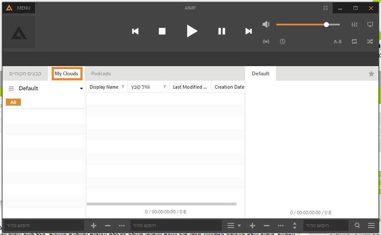This screenshot has height=235, width=381.
Task: Click the library table quick search field
Action: (x=176, y=225)
